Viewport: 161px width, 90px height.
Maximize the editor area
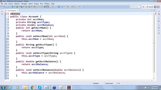click(154, 10)
